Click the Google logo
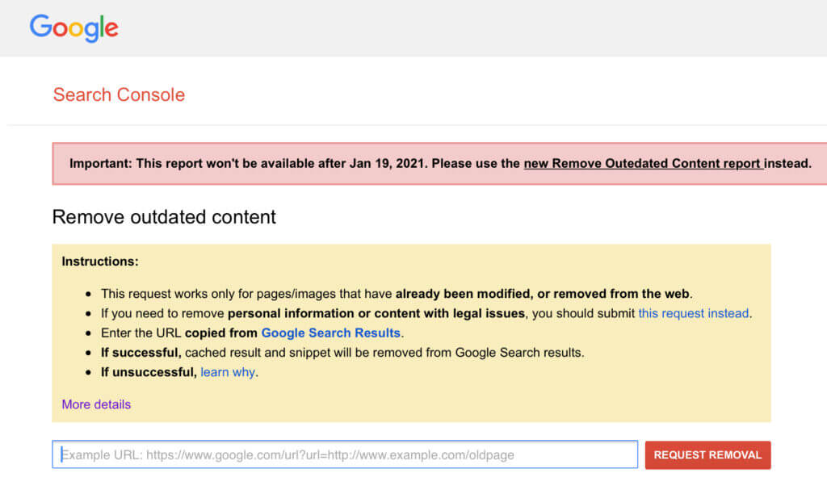The width and height of the screenshot is (827, 494). pos(73,28)
